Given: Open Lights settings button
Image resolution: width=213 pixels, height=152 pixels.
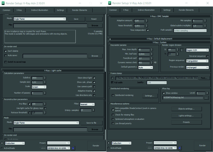Looking at the screenshot, I should pyautogui.click(x=186, y=116).
